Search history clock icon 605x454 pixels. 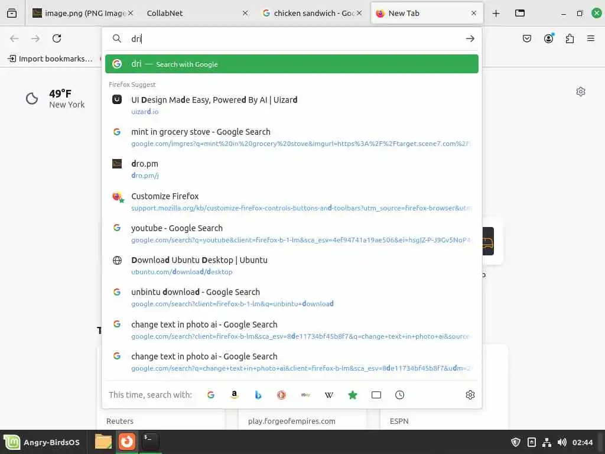pyautogui.click(x=399, y=394)
